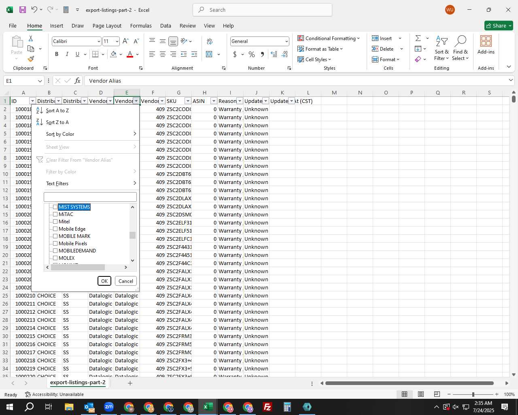Check the Mitel filter checkbox

55,222
